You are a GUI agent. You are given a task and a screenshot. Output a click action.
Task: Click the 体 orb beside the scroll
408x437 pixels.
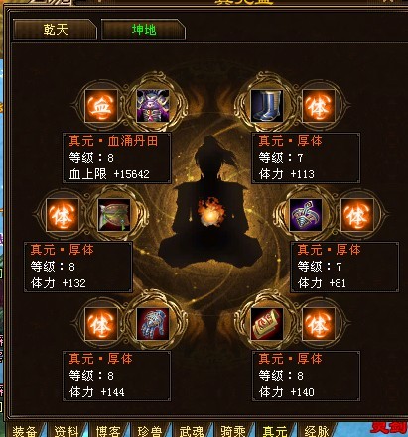pos(319,324)
